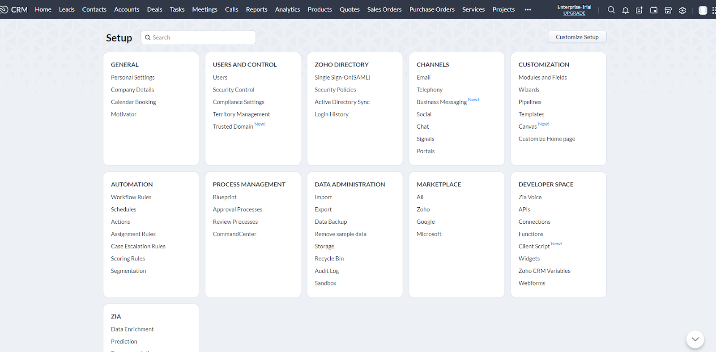716x352 pixels.
Task: Open the Users link under Users and Control
Action: [220, 77]
